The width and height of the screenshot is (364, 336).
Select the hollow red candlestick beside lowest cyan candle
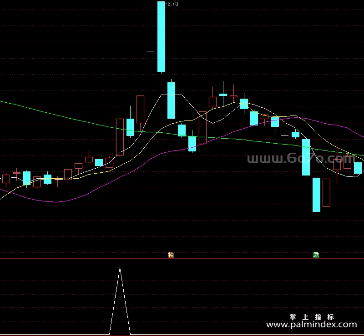coord(326,193)
